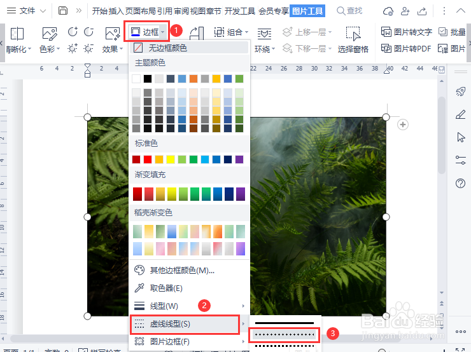471x352 pixels.
Task: Pick the black theme color swatch
Action: click(x=148, y=79)
